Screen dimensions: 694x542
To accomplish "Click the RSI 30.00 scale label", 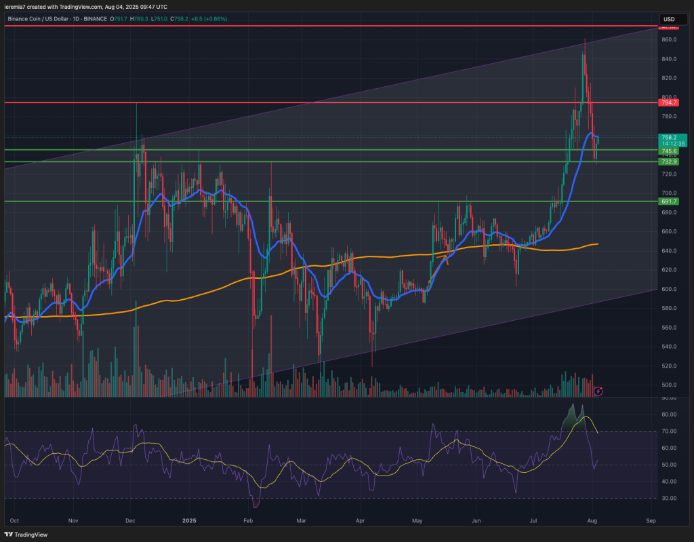I will (x=669, y=498).
